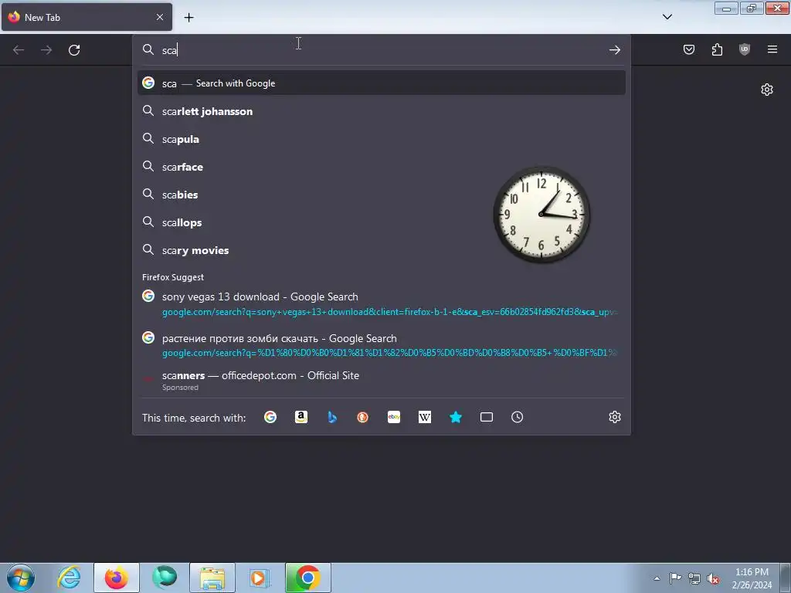Click the Go arrow in the address bar
Viewport: 791px width, 593px height.
(x=614, y=50)
